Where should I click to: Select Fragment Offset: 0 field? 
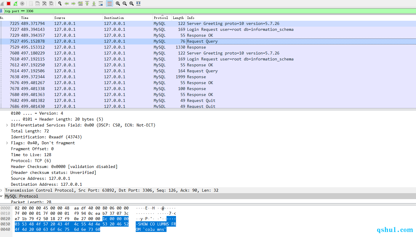[32, 149]
